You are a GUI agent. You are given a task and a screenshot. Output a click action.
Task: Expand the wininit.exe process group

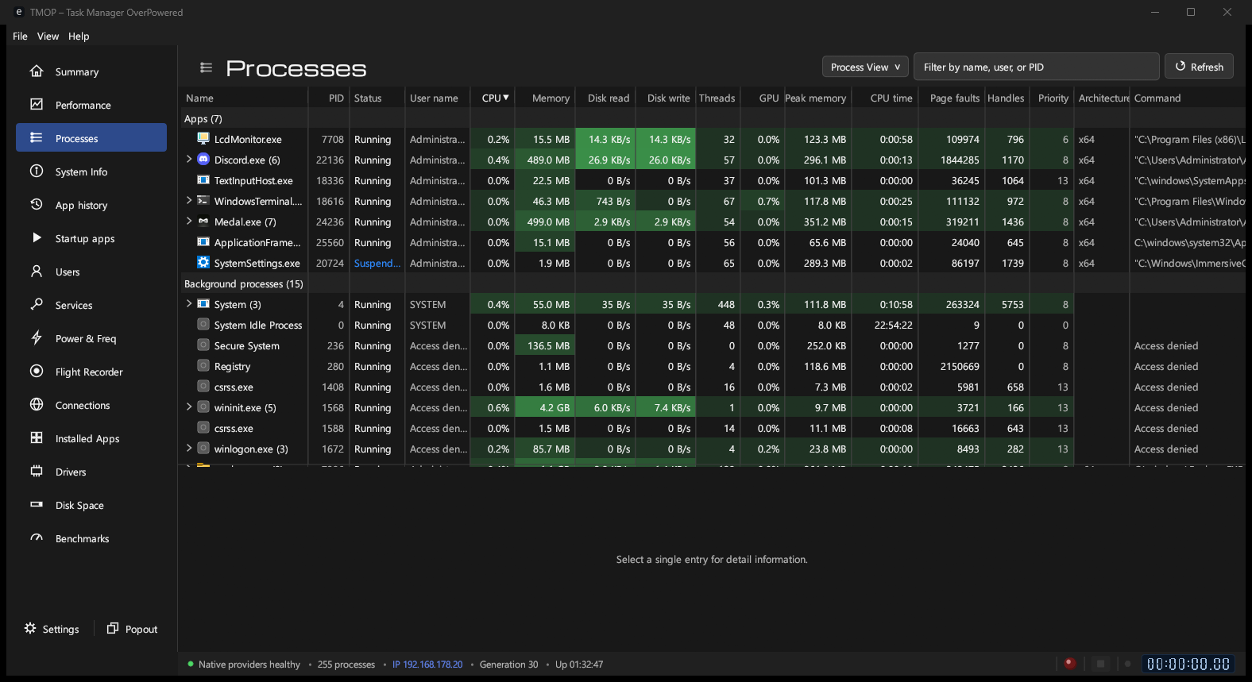tap(189, 407)
